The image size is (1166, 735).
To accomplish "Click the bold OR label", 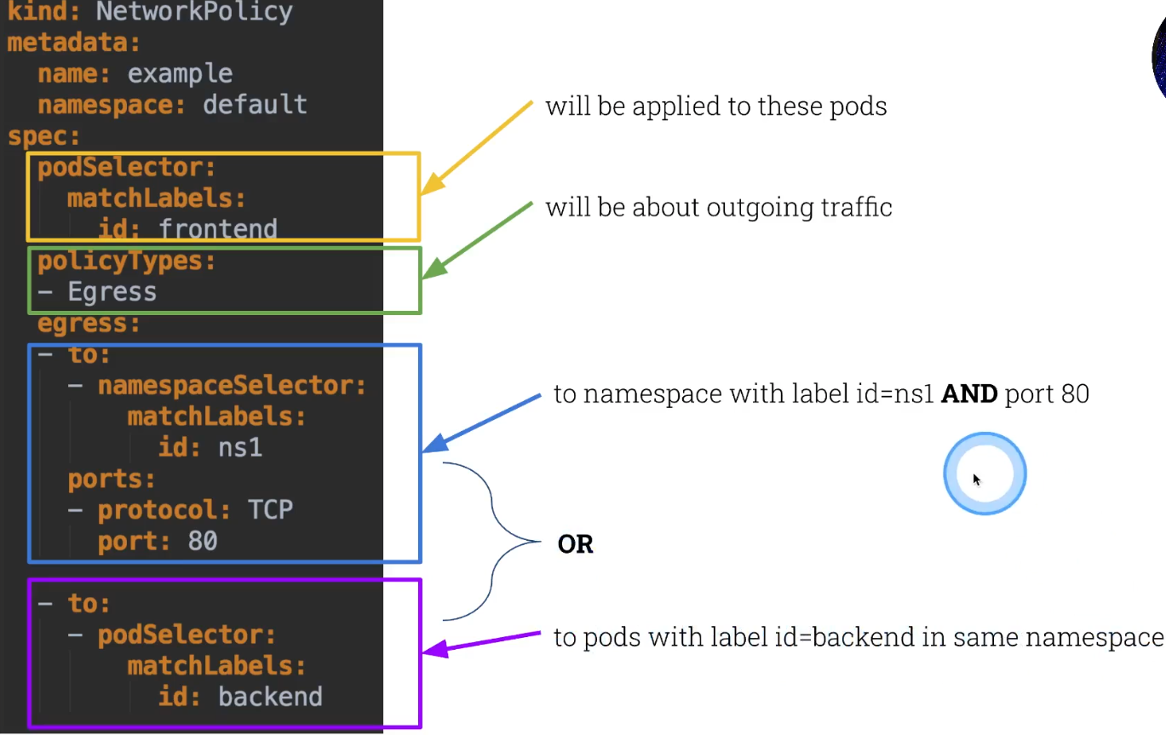I will click(575, 545).
